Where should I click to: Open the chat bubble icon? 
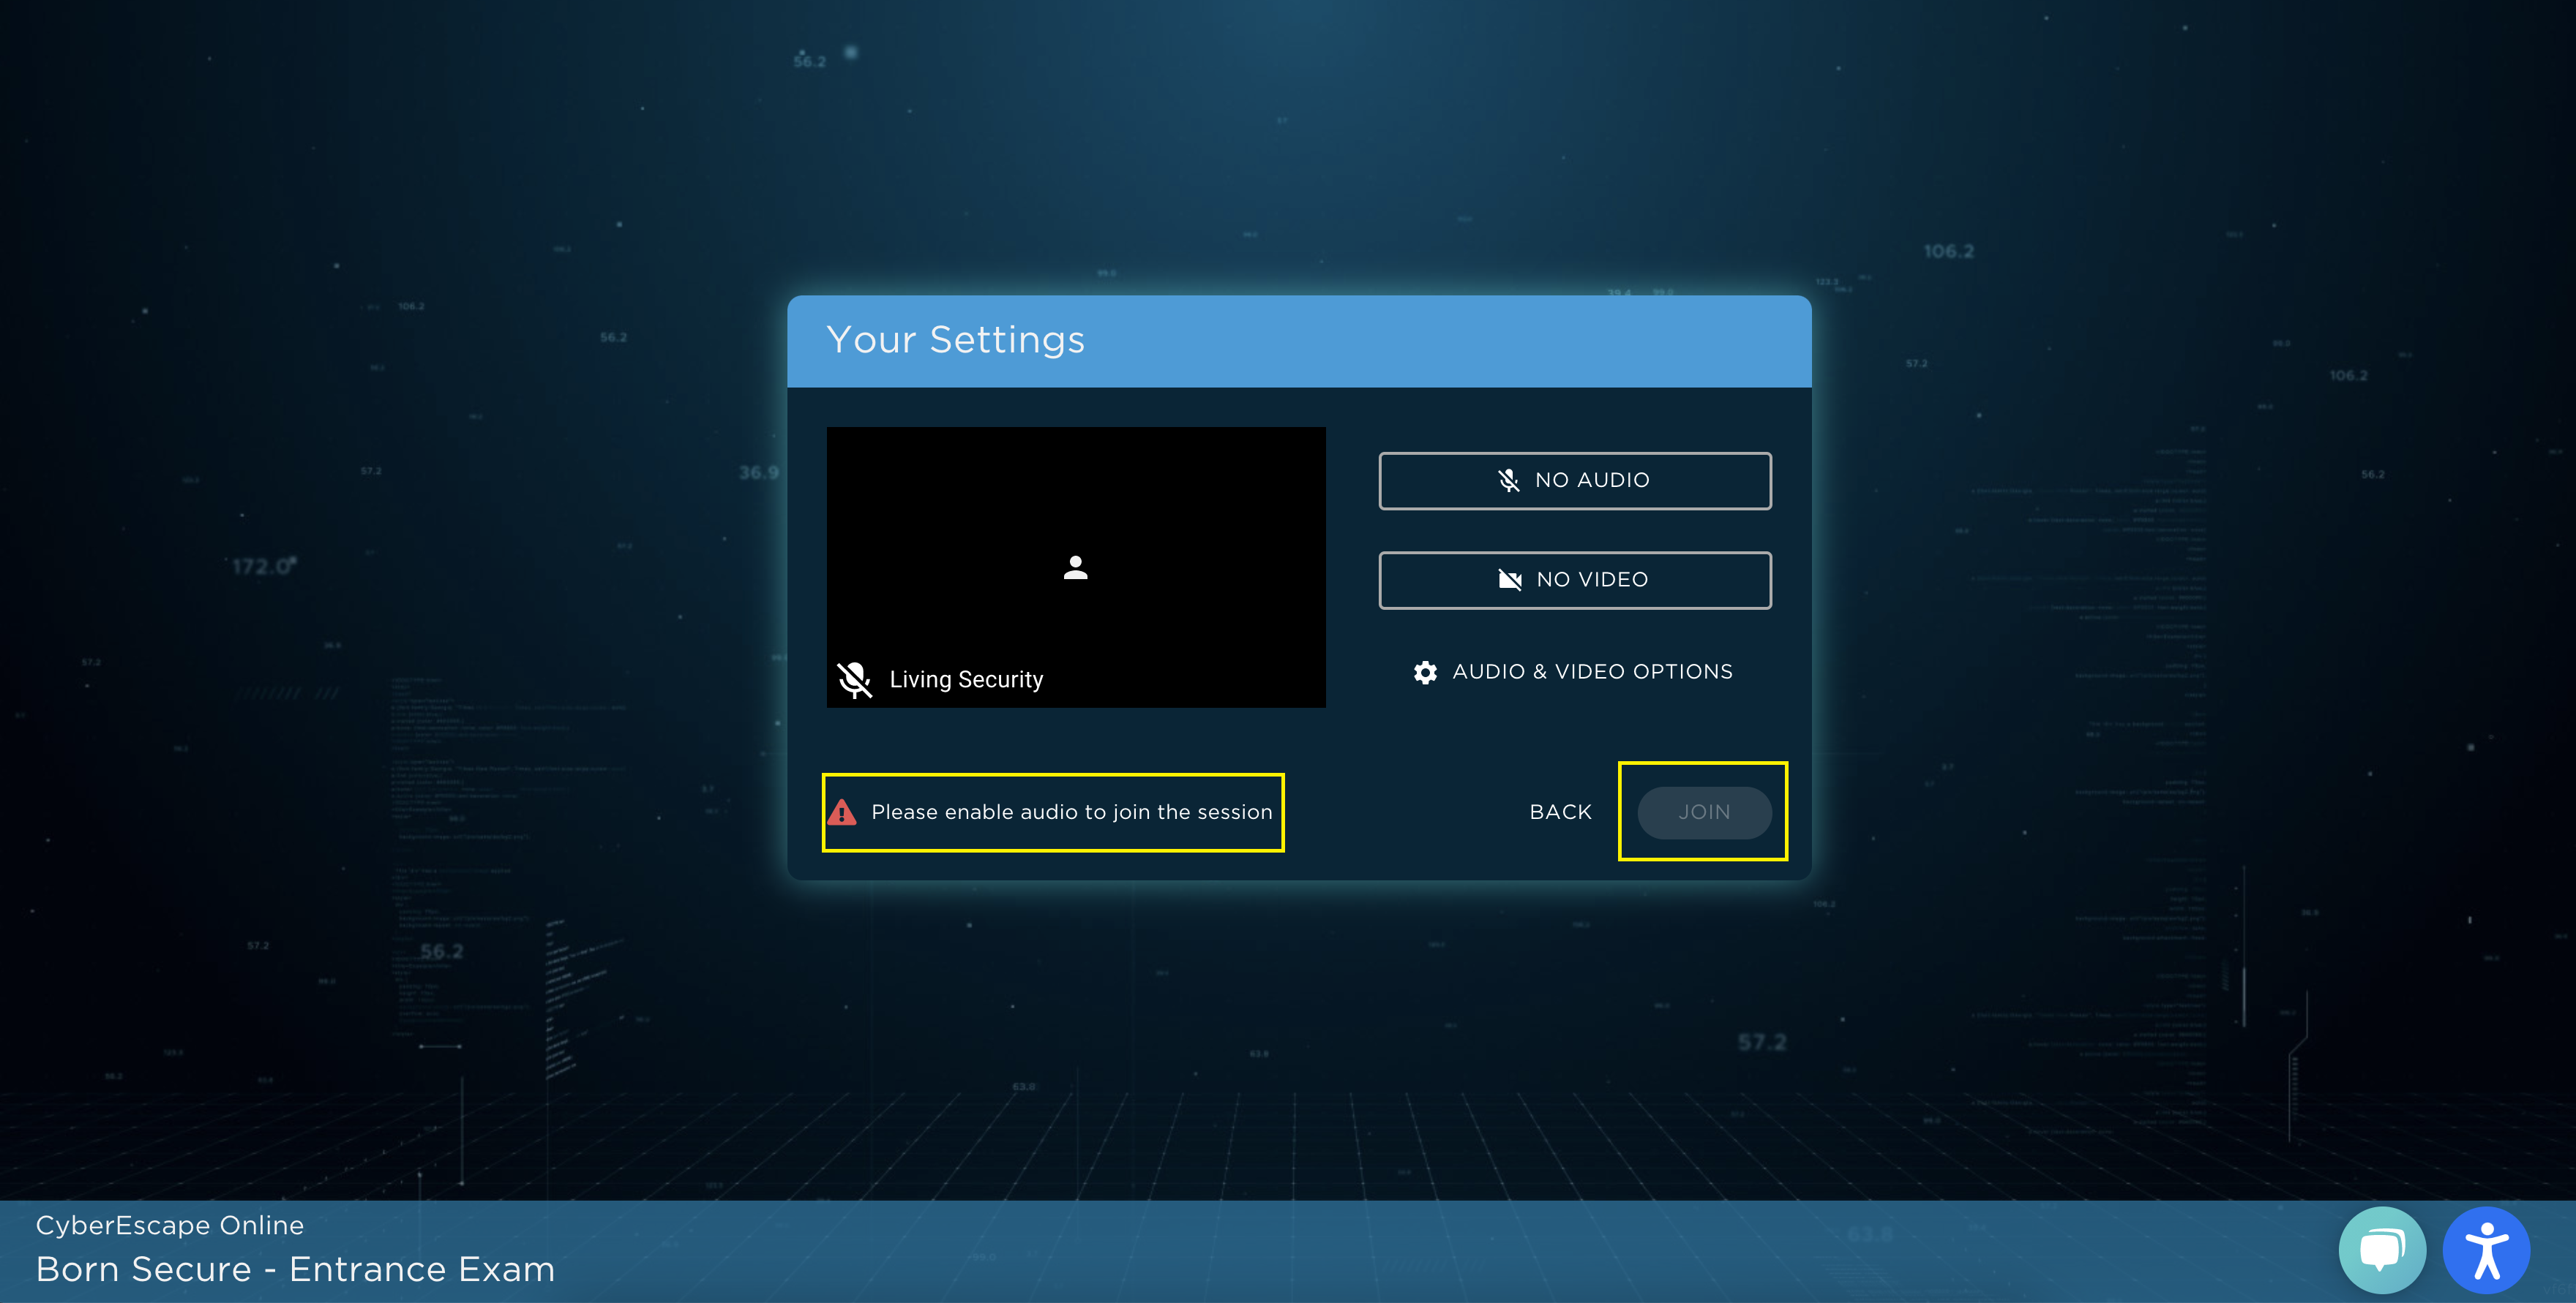pyautogui.click(x=2382, y=1249)
